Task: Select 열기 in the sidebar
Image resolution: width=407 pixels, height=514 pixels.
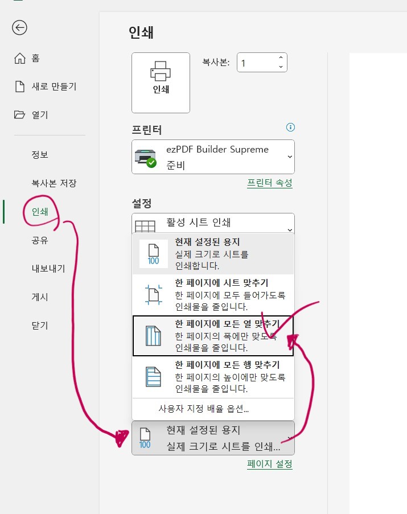Action: tap(40, 115)
